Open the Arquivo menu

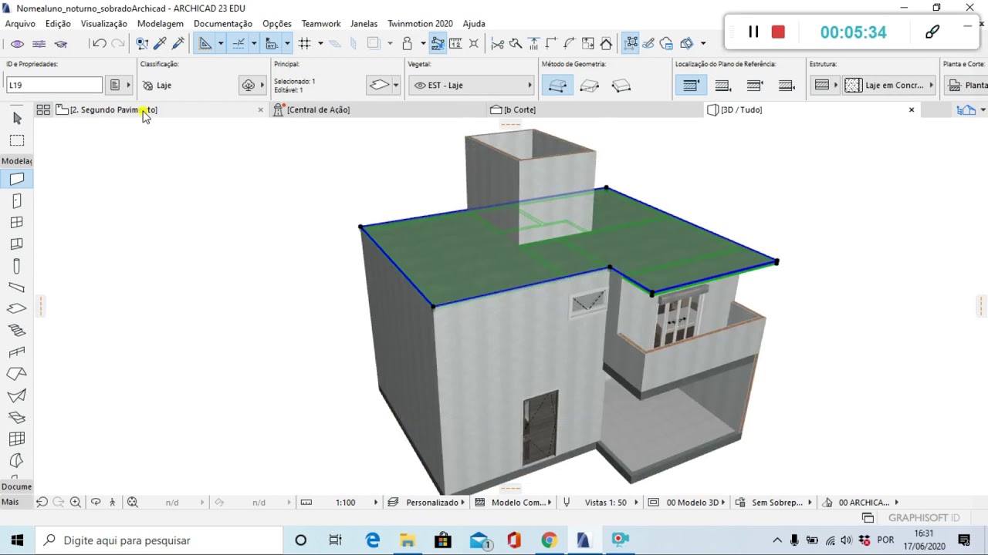[20, 24]
